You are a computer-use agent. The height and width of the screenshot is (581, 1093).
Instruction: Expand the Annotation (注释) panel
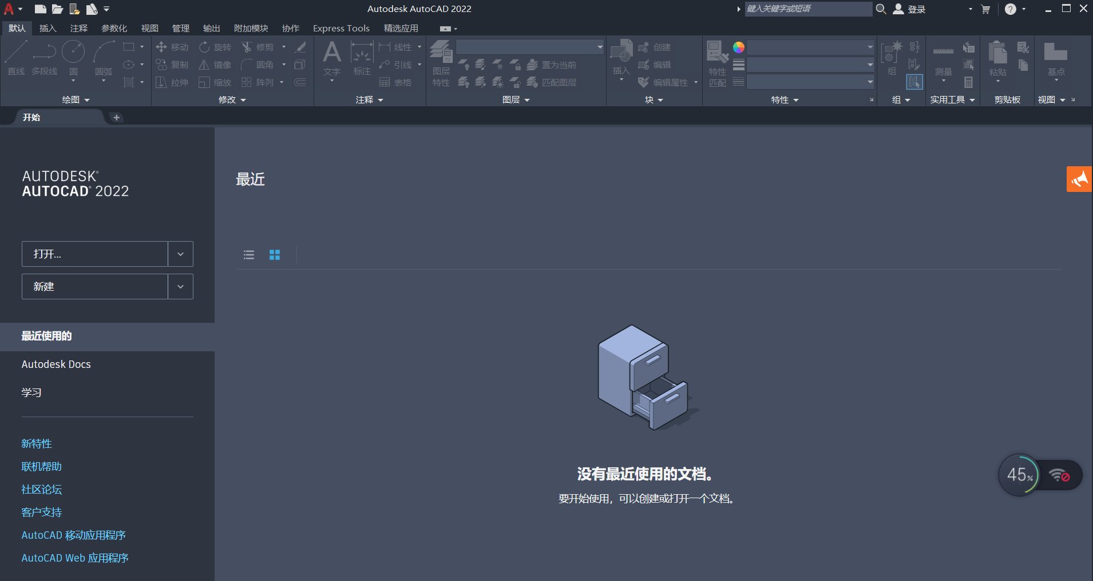(x=370, y=99)
